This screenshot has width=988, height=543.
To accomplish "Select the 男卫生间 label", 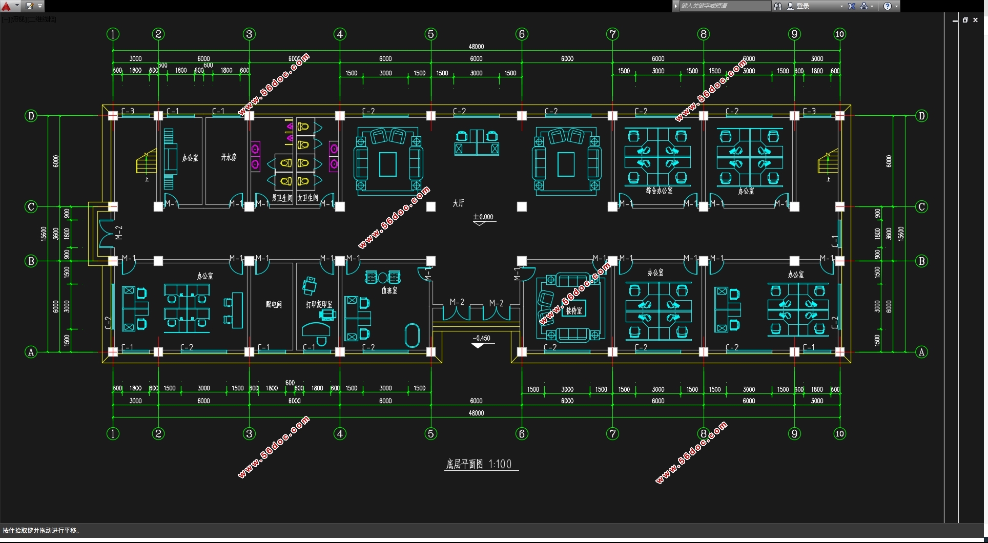I will (x=282, y=198).
